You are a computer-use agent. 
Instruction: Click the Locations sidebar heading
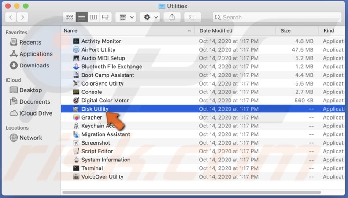tap(17, 128)
